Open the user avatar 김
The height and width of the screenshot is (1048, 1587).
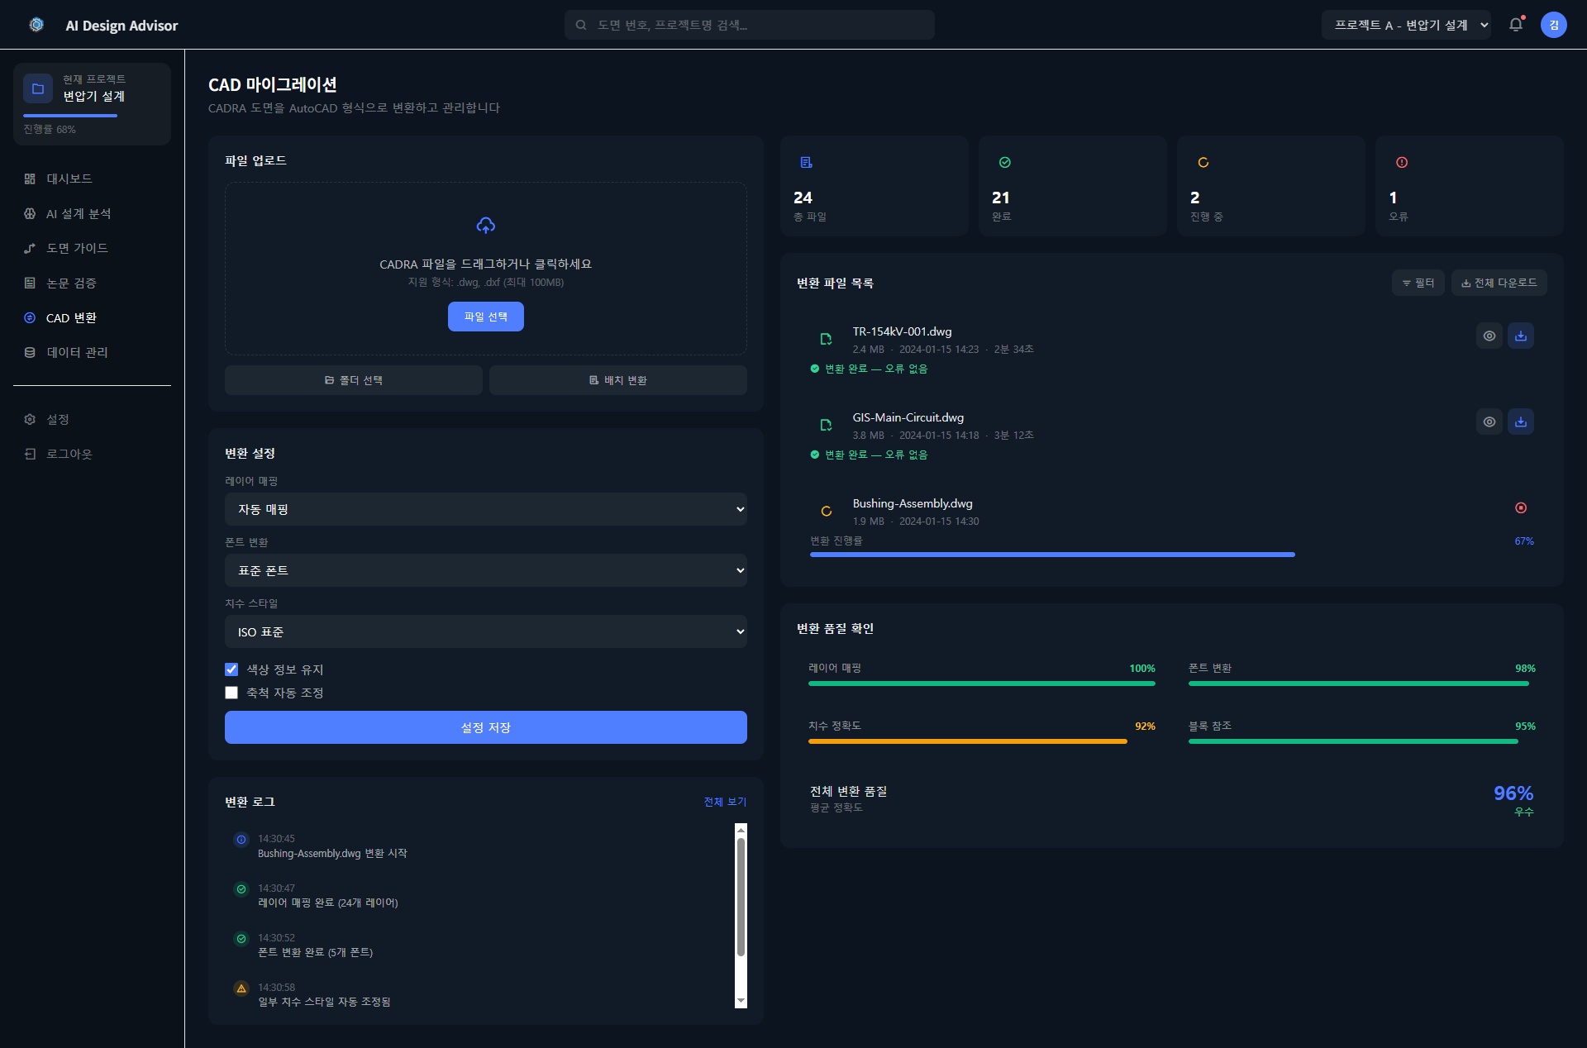click(x=1553, y=25)
